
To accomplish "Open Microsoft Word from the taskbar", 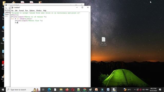I will tap(108, 90).
